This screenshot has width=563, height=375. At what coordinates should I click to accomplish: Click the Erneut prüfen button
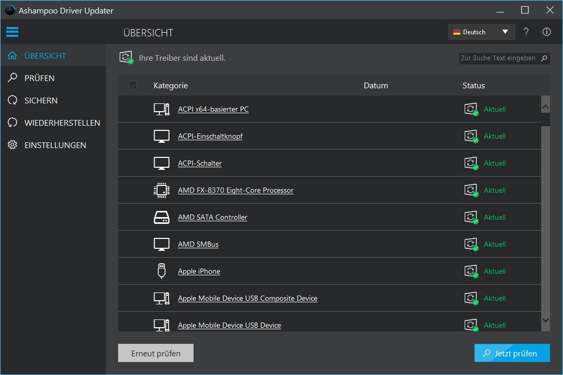tap(156, 353)
